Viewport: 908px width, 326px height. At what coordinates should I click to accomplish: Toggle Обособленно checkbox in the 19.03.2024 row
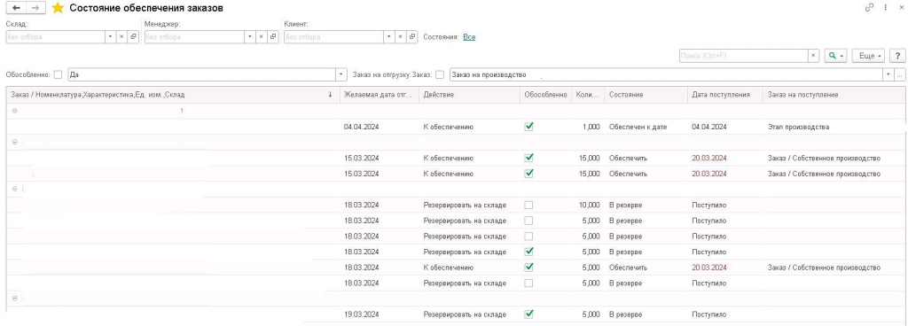click(528, 314)
